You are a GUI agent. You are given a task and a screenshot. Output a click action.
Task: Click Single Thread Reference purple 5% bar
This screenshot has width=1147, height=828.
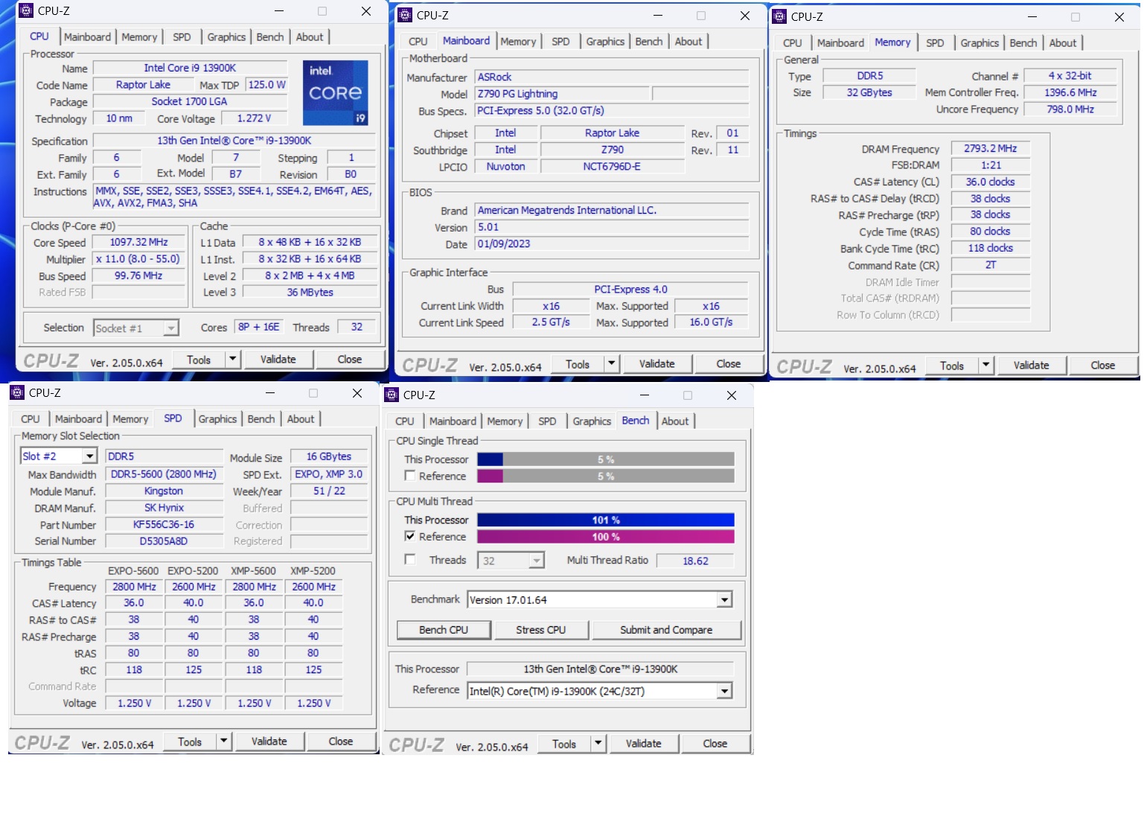(605, 476)
